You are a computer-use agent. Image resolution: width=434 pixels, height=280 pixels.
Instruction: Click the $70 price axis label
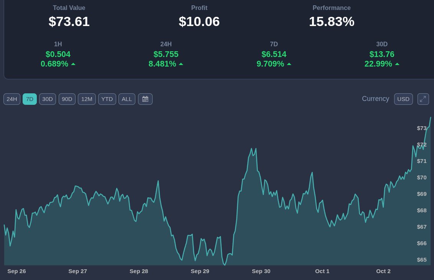422,177
